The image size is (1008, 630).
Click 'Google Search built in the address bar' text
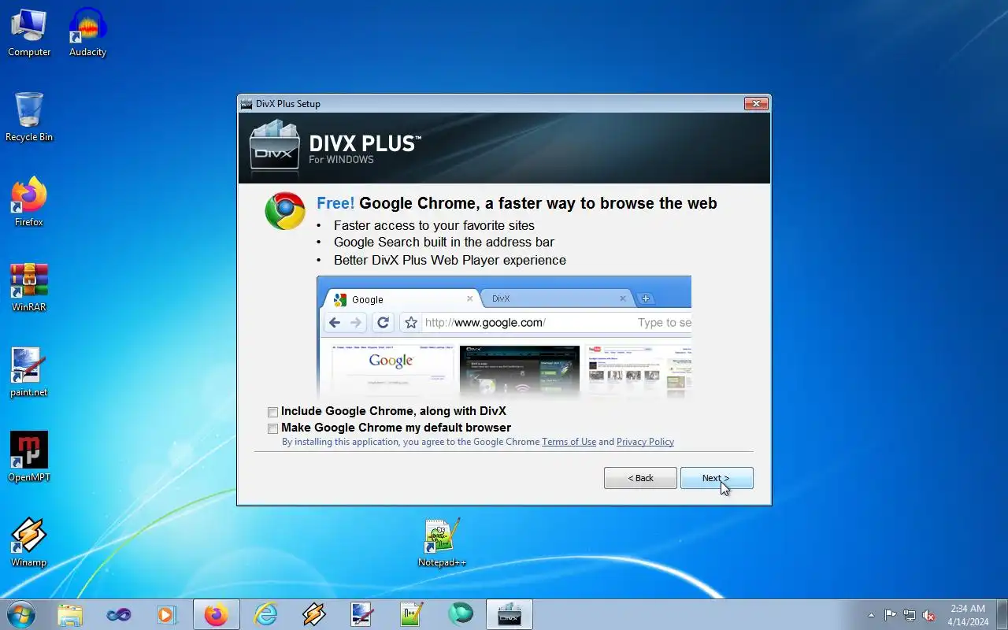pos(444,243)
